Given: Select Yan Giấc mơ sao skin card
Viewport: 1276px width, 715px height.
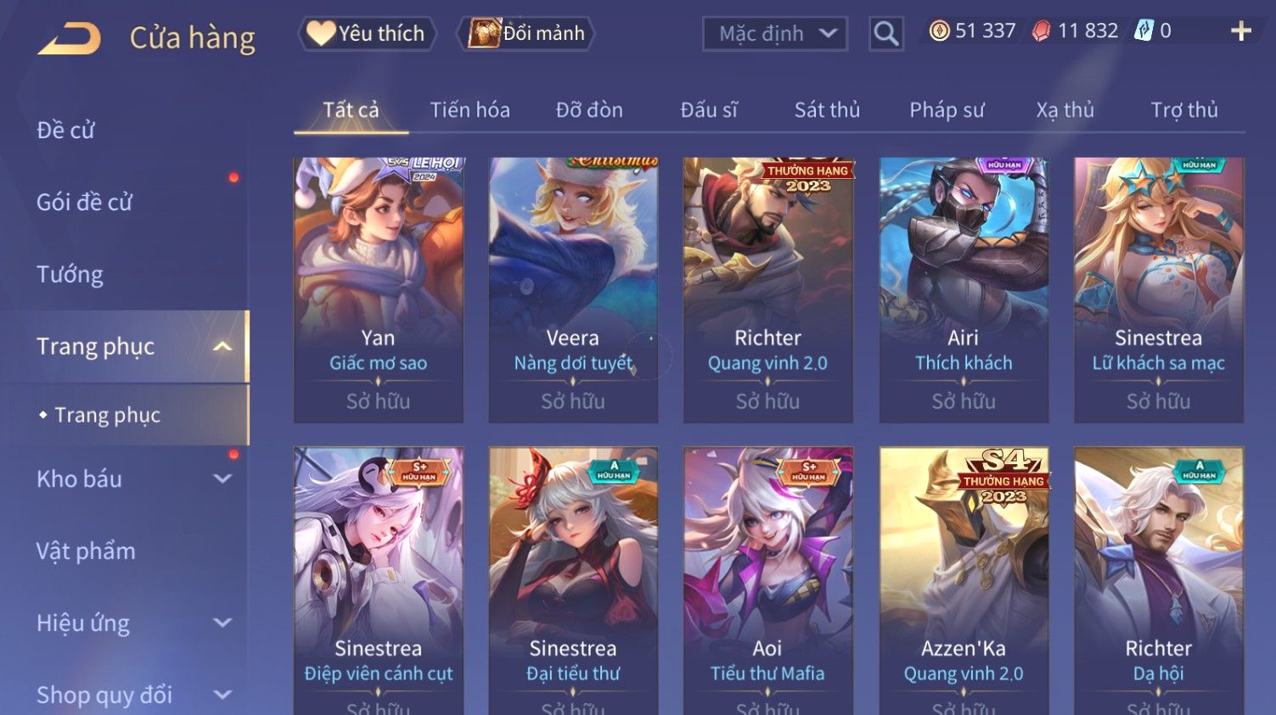Looking at the screenshot, I should (x=379, y=290).
